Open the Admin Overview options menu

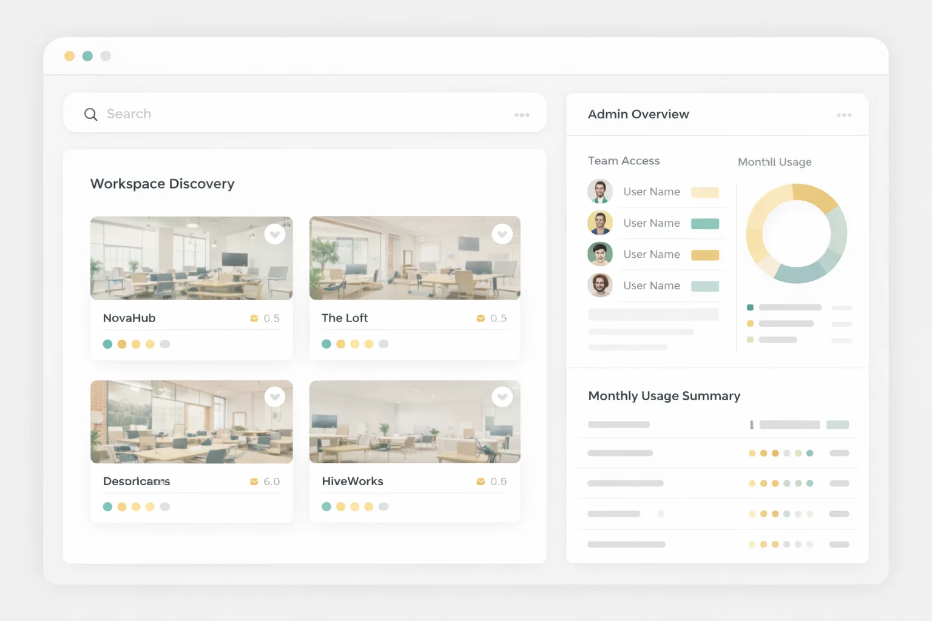coord(845,115)
